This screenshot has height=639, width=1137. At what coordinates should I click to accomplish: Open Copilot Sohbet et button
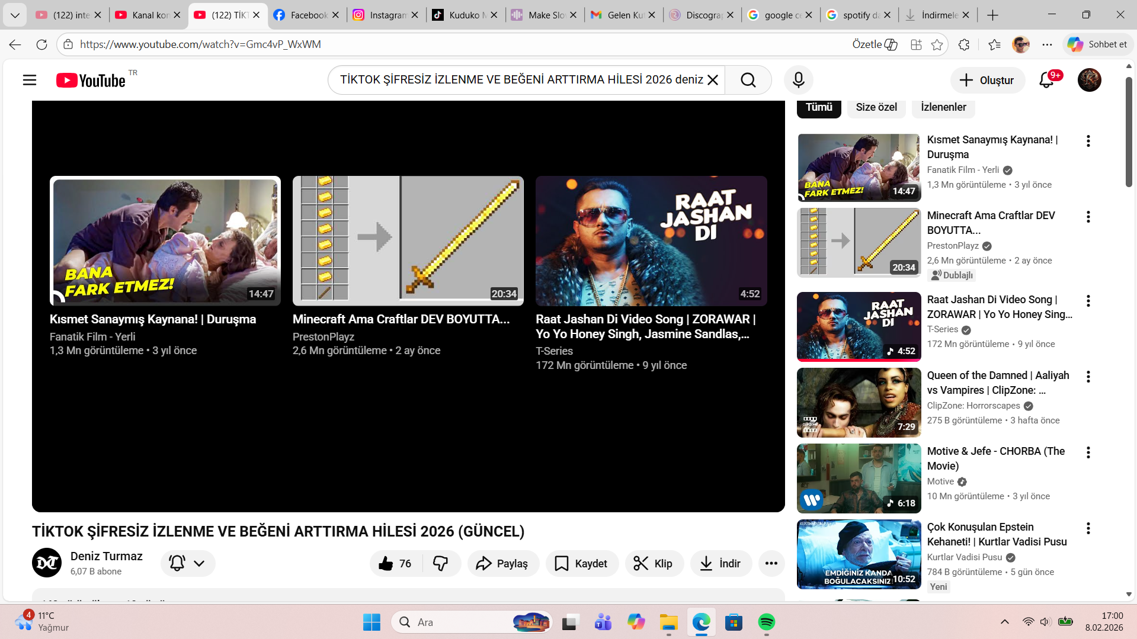[x=1098, y=44]
